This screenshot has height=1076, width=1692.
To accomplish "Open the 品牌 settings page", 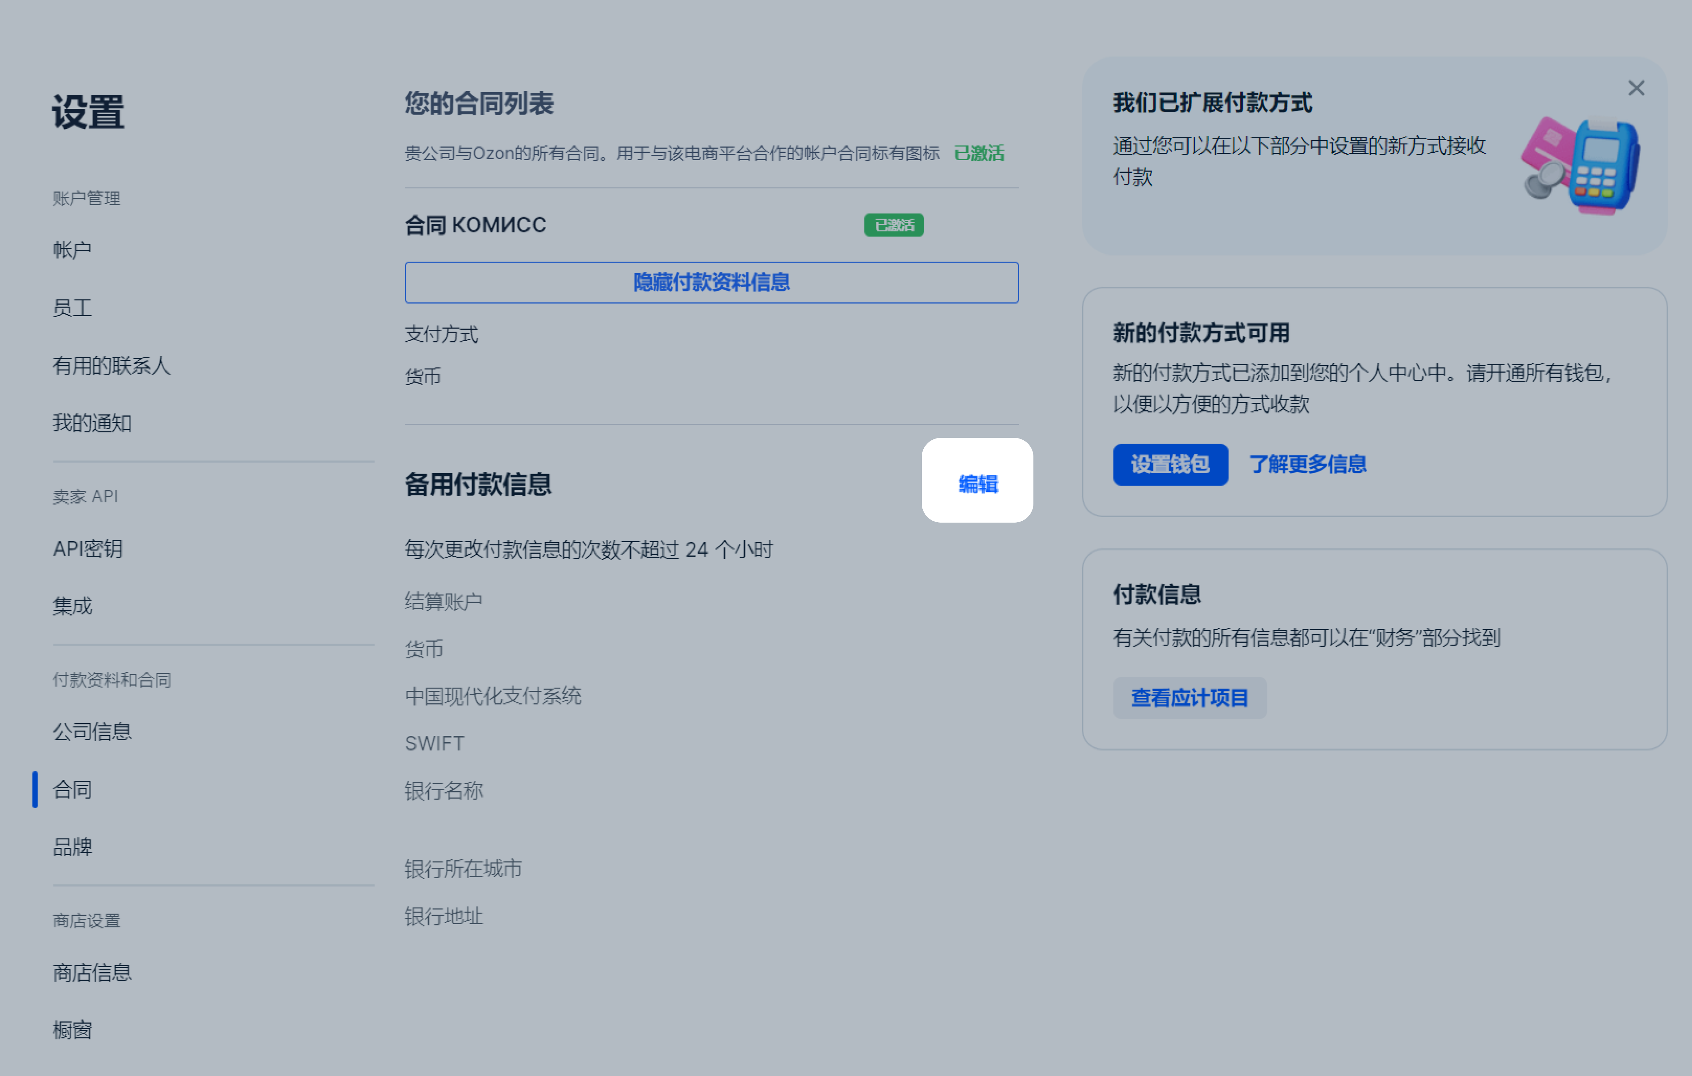I will (73, 847).
